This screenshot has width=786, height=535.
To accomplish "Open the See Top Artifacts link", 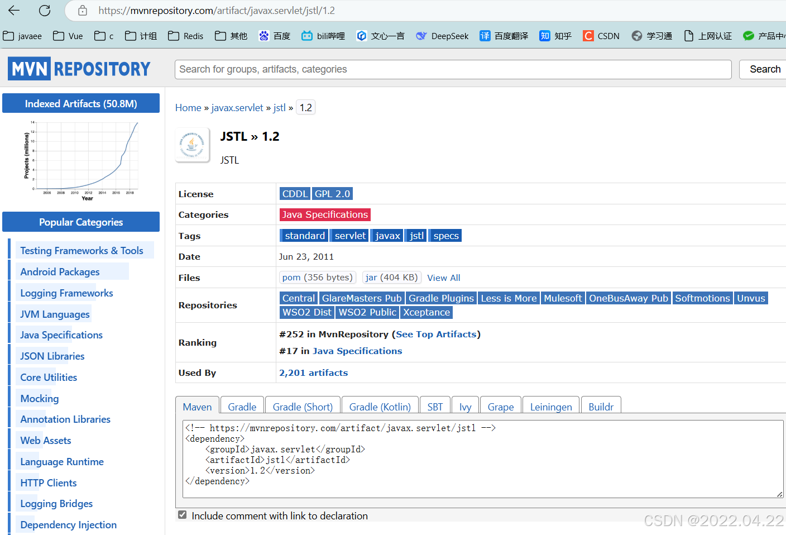I will pyautogui.click(x=435, y=334).
